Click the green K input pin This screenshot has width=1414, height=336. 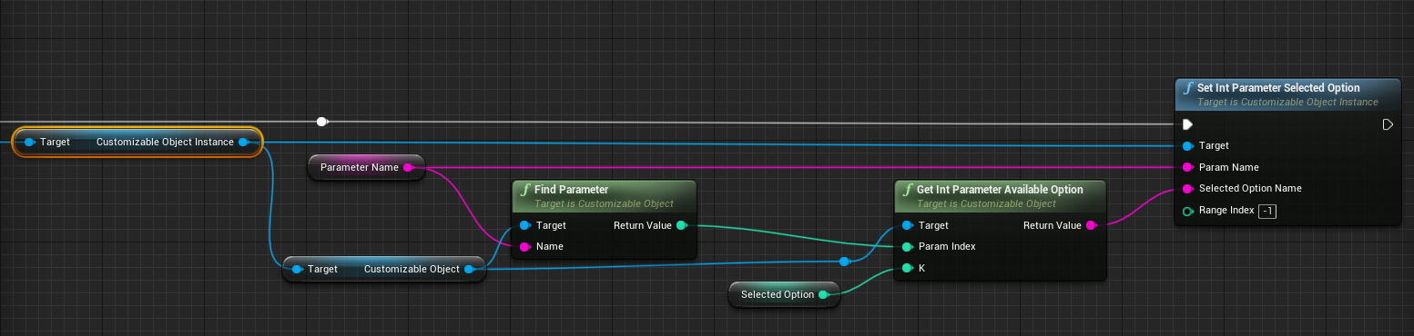907,268
